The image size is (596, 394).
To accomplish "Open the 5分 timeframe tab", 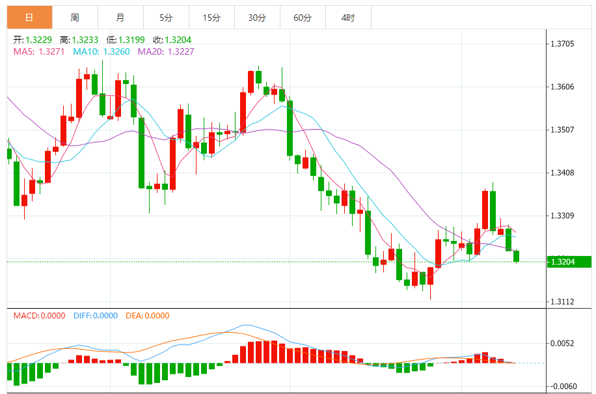I will 167,18.
